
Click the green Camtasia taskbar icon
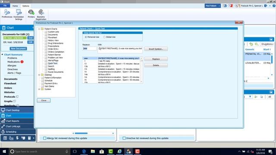(110, 151)
